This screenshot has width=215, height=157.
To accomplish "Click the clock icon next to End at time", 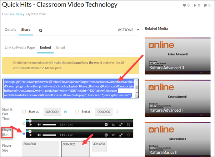I will pos(117,112).
